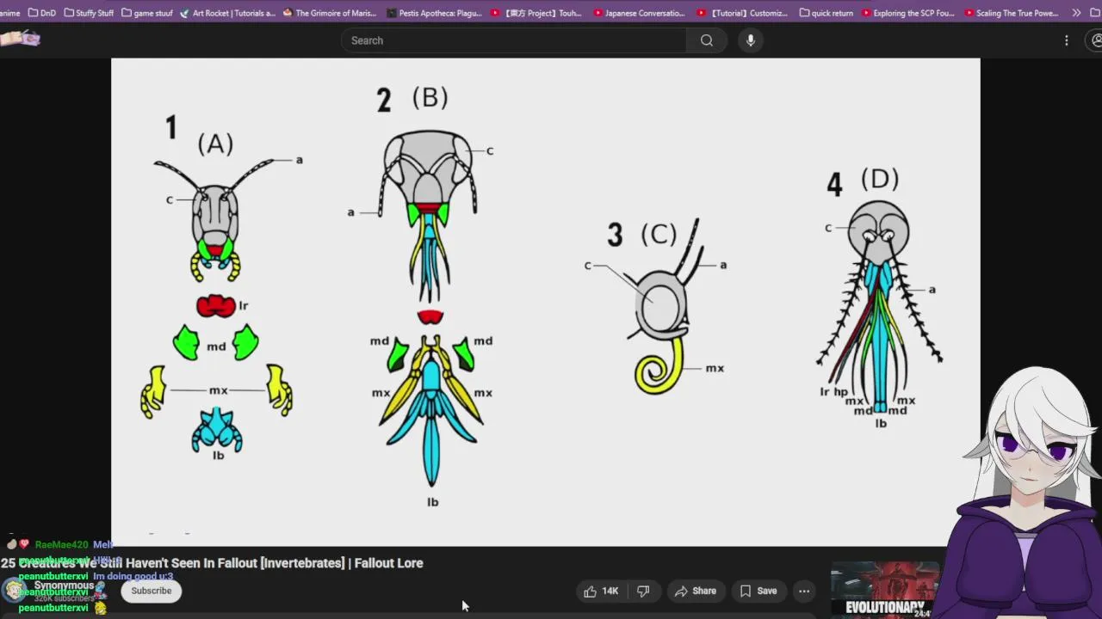1102x619 pixels.
Task: Click the YouTube logo in header
Action: click(20, 40)
